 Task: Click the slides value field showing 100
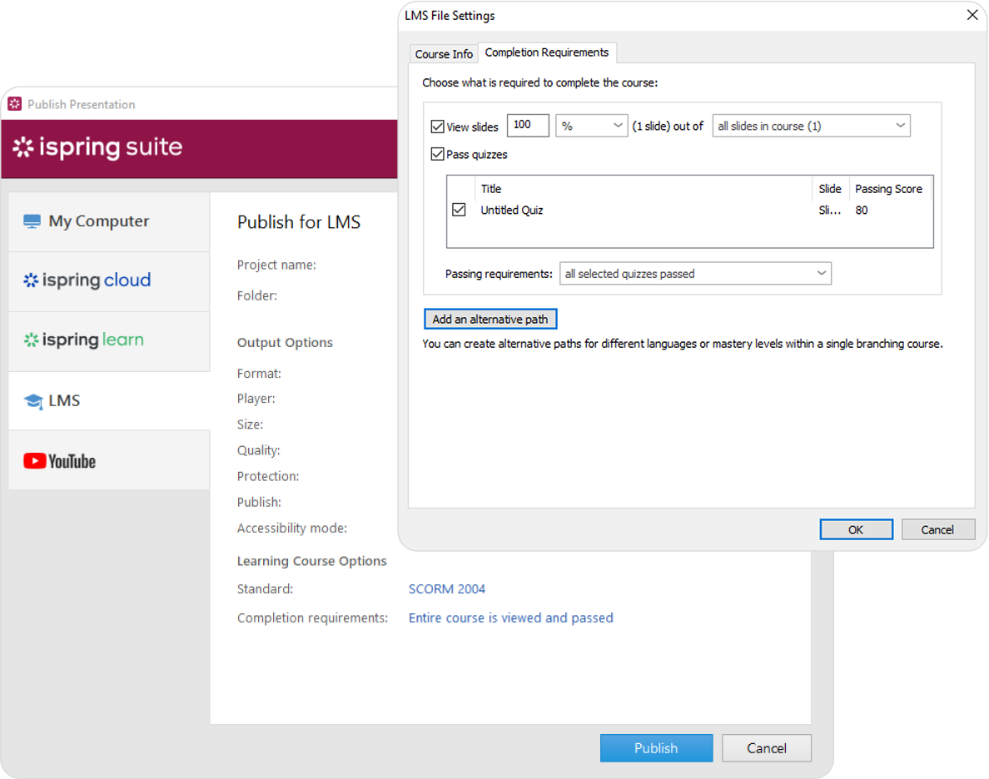click(x=528, y=125)
